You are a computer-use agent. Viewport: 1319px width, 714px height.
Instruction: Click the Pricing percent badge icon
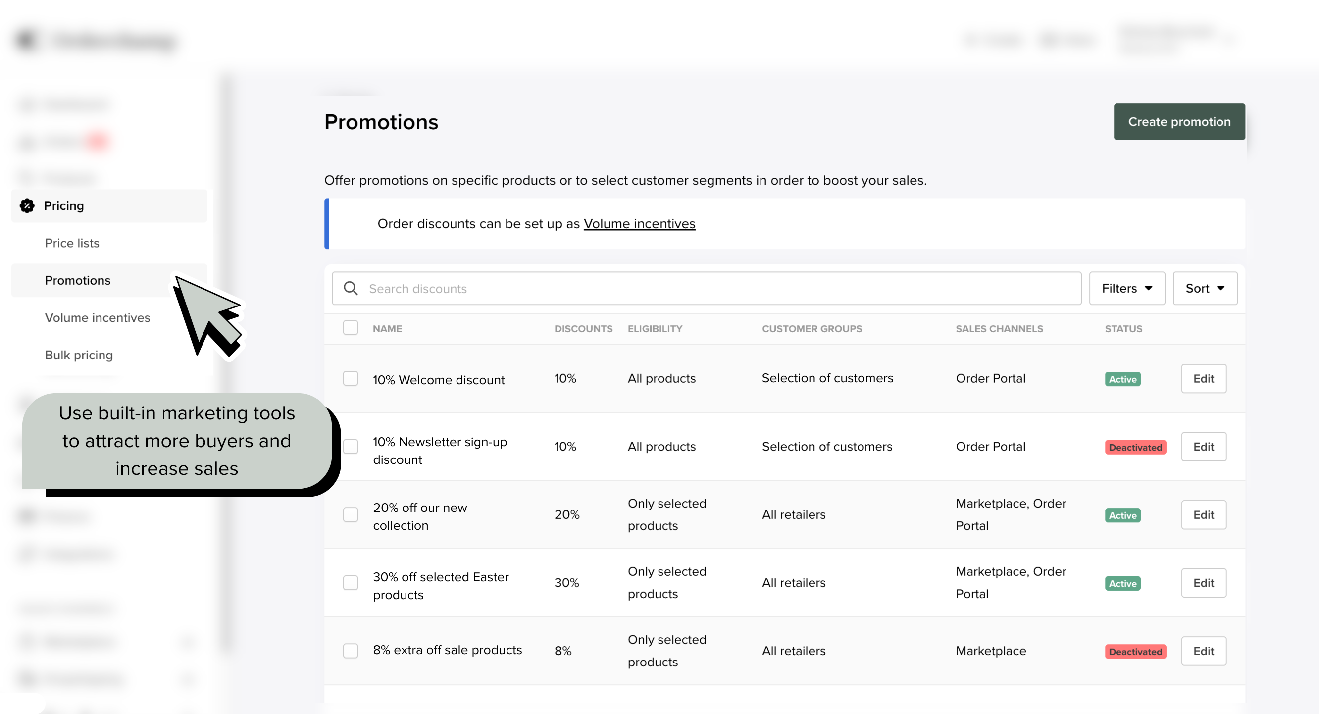point(27,205)
